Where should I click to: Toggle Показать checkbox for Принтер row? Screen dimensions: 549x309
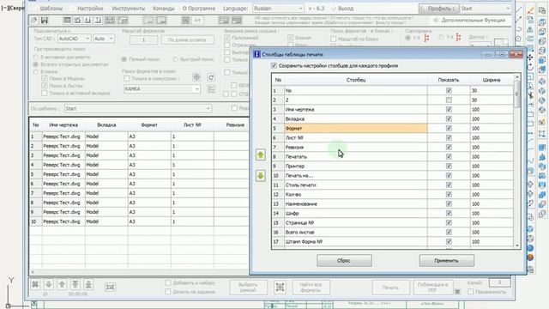[449, 166]
